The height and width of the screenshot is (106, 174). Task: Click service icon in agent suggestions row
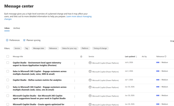pos(90,96)
